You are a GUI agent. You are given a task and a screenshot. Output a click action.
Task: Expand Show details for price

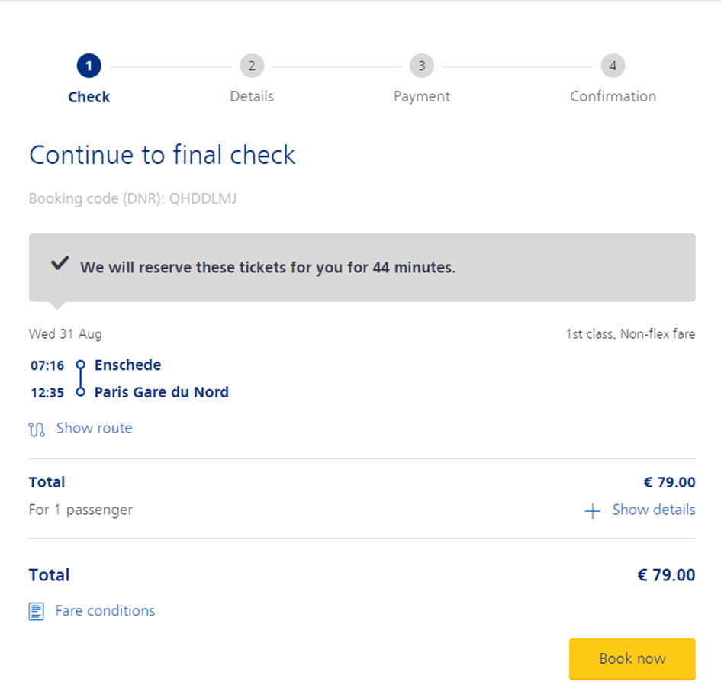click(x=653, y=510)
